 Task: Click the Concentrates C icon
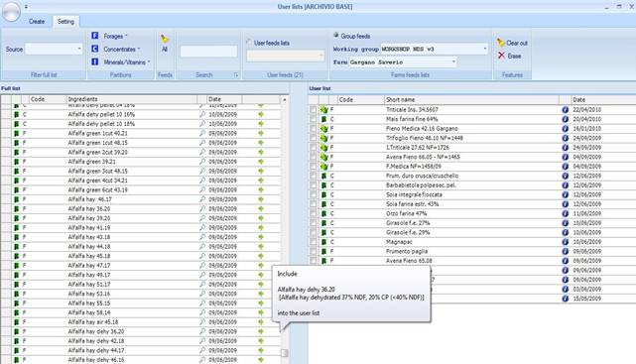(95, 49)
